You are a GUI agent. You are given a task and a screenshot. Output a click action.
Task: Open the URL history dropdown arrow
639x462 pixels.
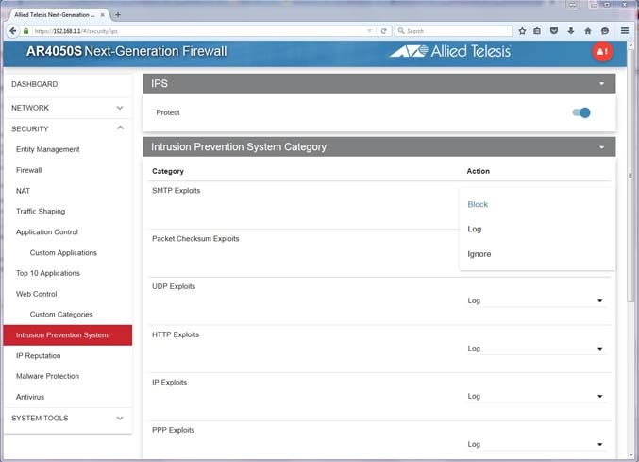(x=369, y=31)
